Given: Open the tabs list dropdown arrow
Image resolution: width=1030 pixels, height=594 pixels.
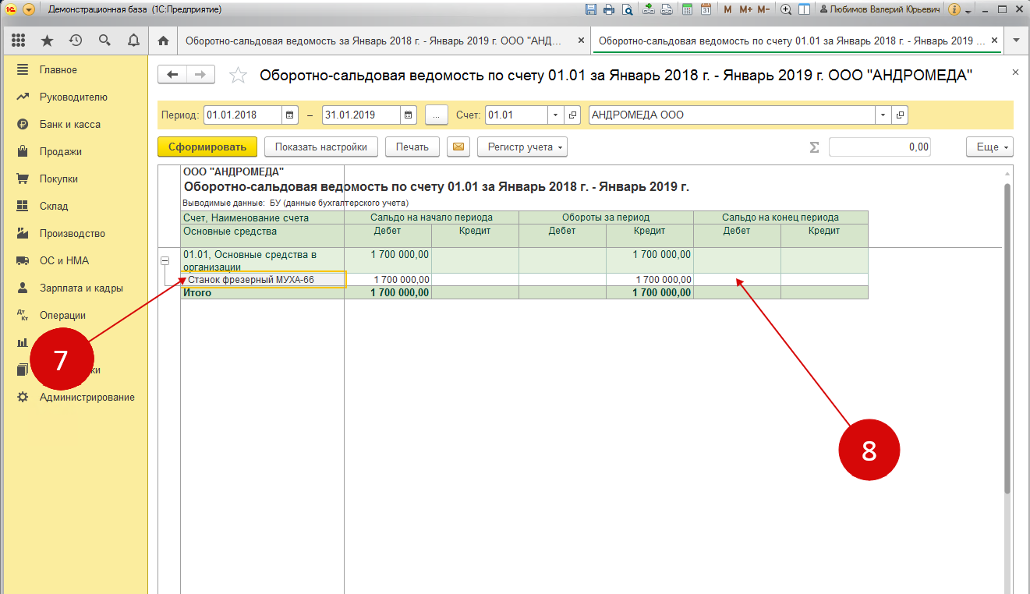Looking at the screenshot, I should 1016,41.
